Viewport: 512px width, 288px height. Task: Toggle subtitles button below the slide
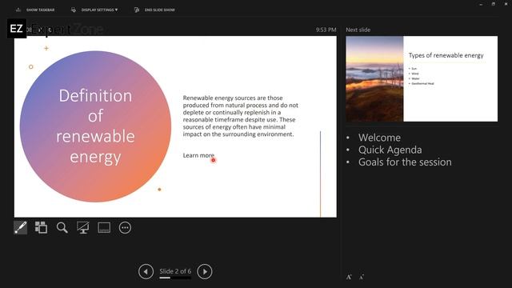pyautogui.click(x=104, y=227)
